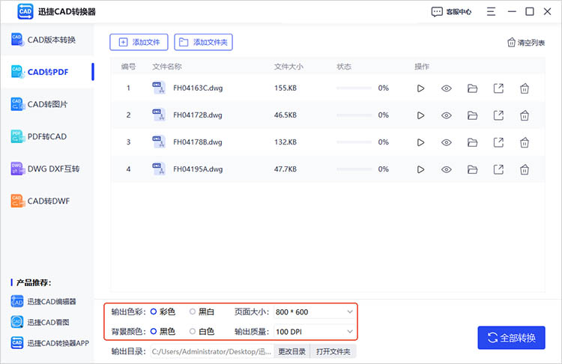The height and width of the screenshot is (364, 562).
Task: Share FH04178B.dwg using export icon
Action: pyautogui.click(x=498, y=142)
